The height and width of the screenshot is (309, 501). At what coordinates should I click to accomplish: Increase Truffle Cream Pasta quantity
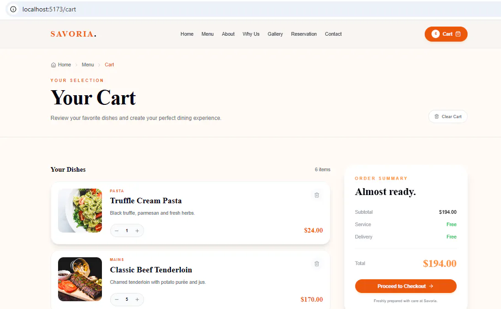pyautogui.click(x=137, y=231)
